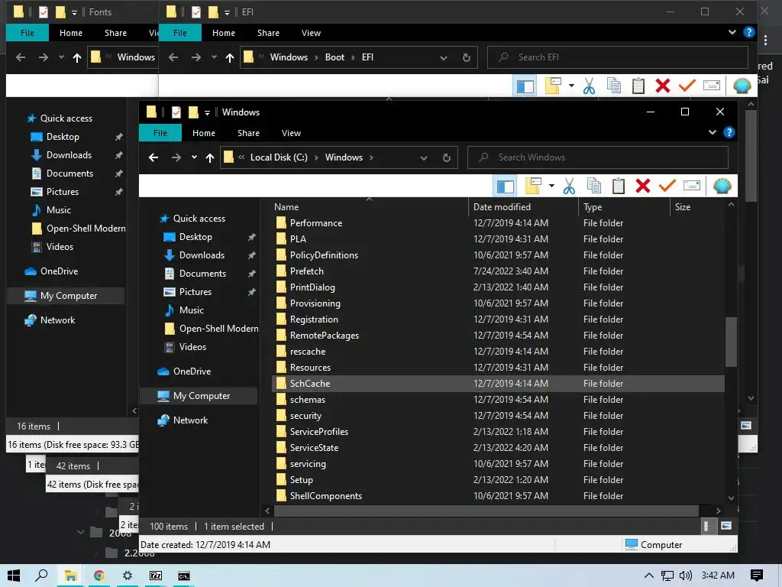782x587 pixels.
Task: Open Home tab in Fonts window
Action: pyautogui.click(x=71, y=33)
